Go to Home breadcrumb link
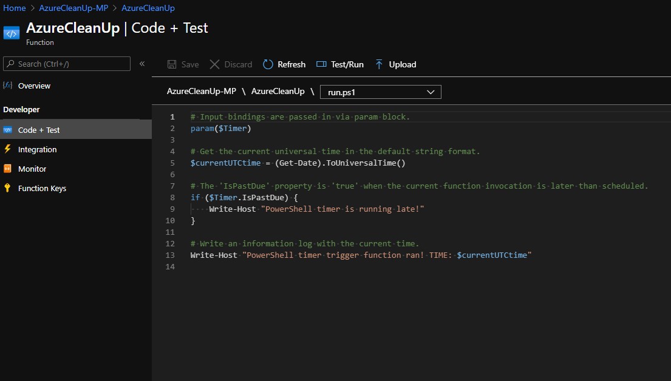671x381 pixels. [15, 8]
